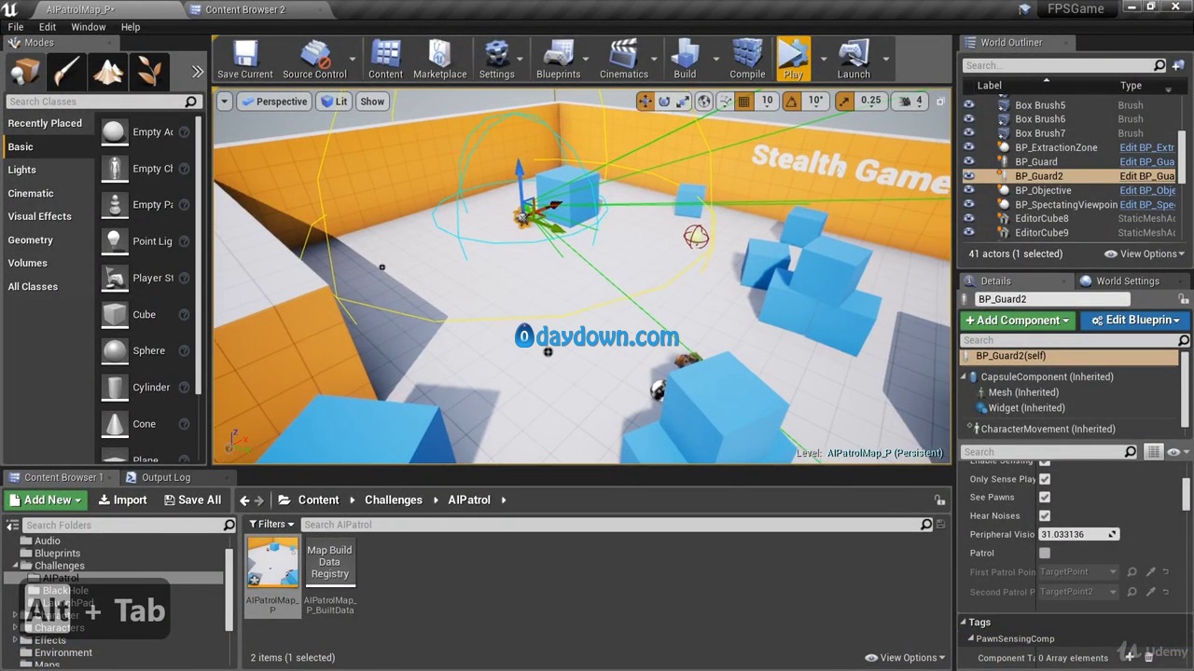The width and height of the screenshot is (1194, 671).
Task: Click the Lit view mode button
Action: (x=334, y=102)
